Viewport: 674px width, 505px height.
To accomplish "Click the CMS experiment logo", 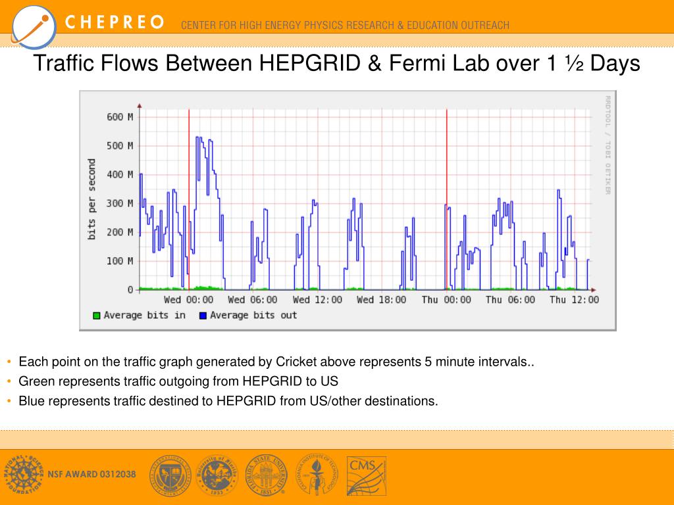I will (x=366, y=476).
